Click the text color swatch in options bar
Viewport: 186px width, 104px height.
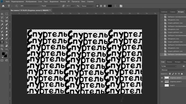click(x=110, y=6)
